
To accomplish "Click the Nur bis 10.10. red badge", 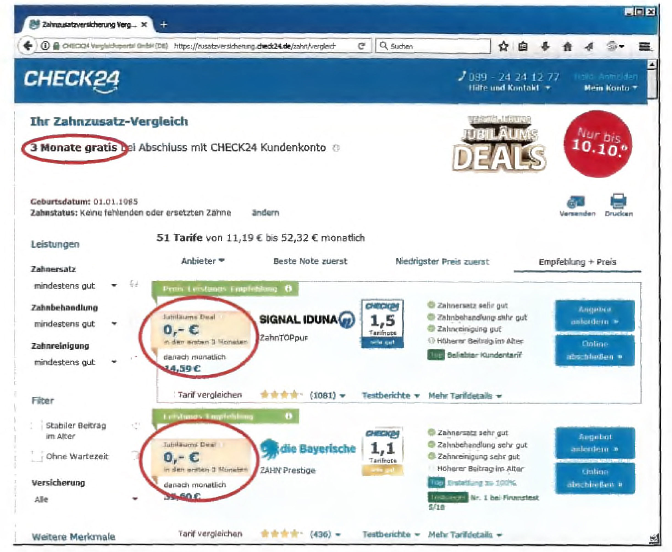I will (x=598, y=144).
